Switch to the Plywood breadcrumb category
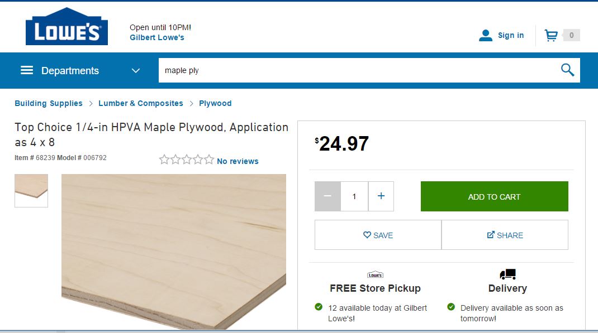Image resolution: width=598 pixels, height=333 pixels. tap(215, 103)
